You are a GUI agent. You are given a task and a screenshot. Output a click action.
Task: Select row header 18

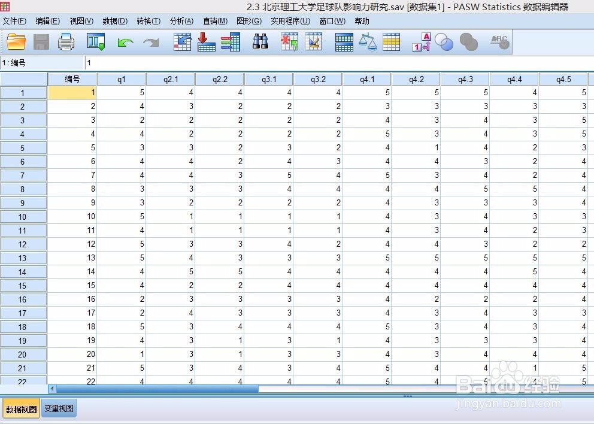[23, 326]
